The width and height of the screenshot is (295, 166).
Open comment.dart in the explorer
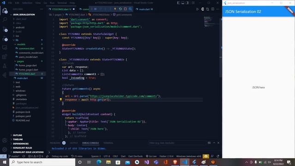pyautogui.click(x=26, y=48)
